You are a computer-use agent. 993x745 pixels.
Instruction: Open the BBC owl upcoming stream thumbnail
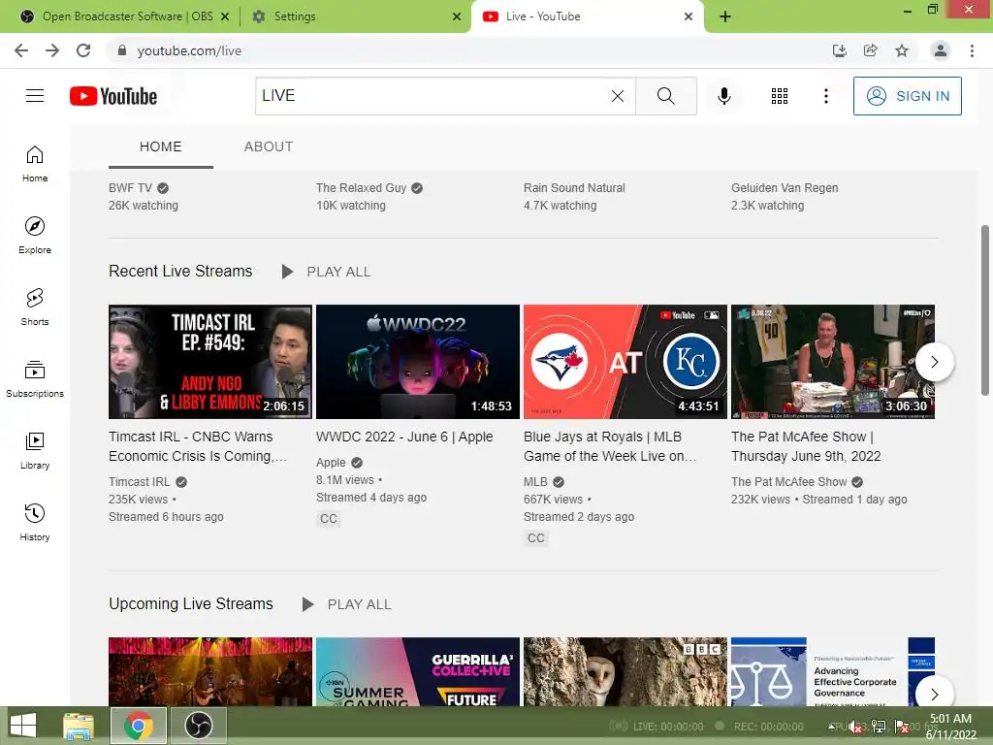click(x=625, y=671)
